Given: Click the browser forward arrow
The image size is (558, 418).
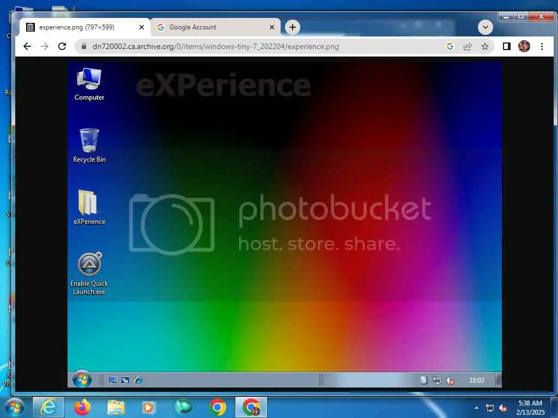Looking at the screenshot, I should coord(45,46).
